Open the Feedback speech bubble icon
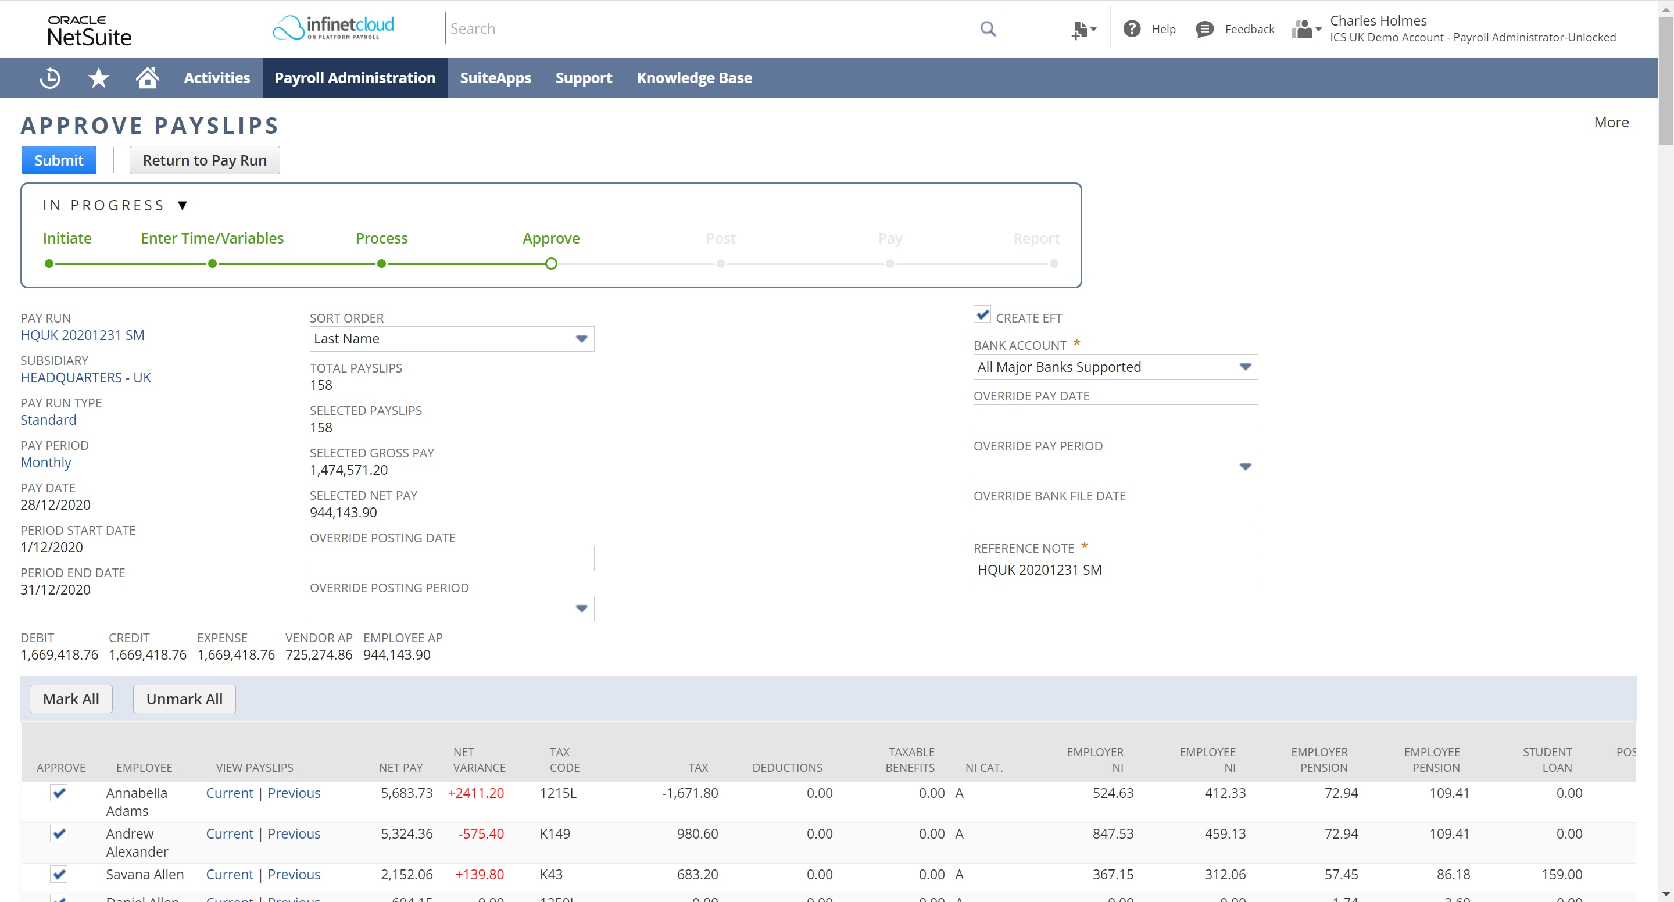This screenshot has height=902, width=1674. pos(1204,29)
